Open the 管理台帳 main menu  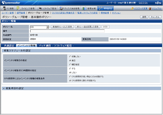click(89, 8)
